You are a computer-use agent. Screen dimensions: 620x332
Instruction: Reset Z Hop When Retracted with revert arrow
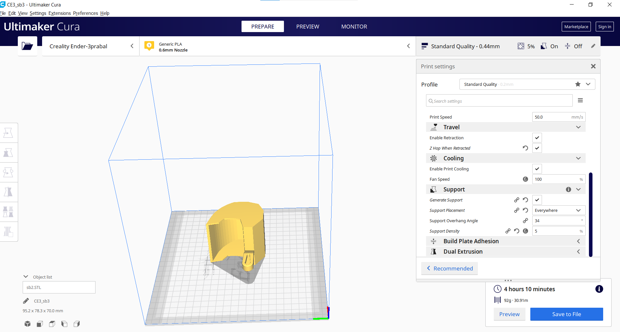click(525, 148)
